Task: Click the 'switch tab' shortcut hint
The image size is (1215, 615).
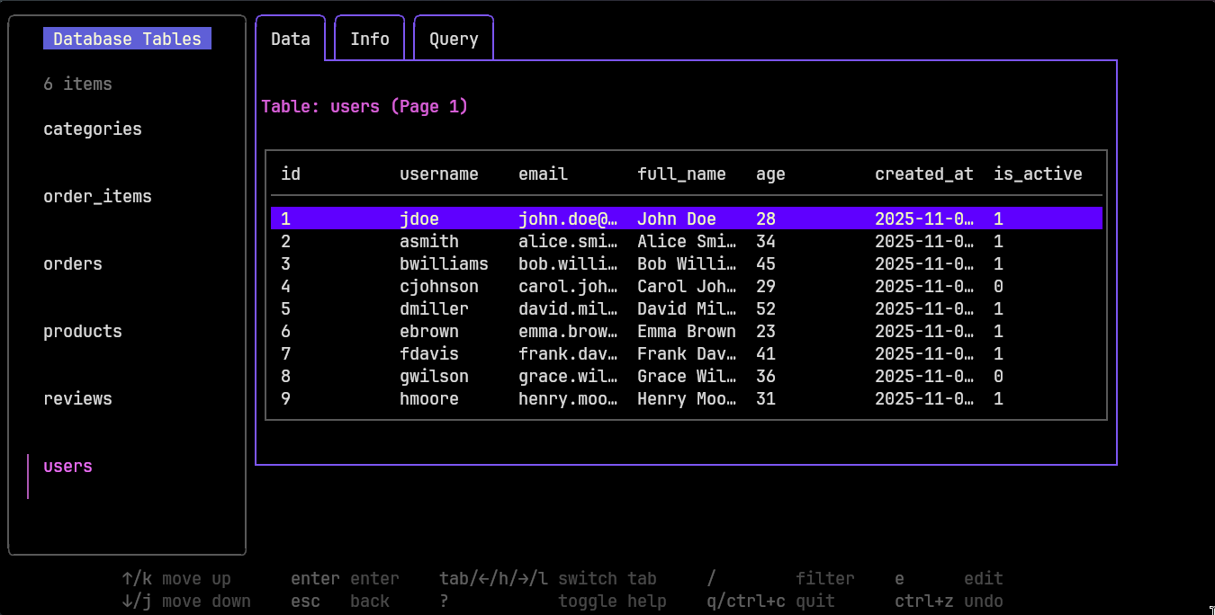Action: [607, 578]
